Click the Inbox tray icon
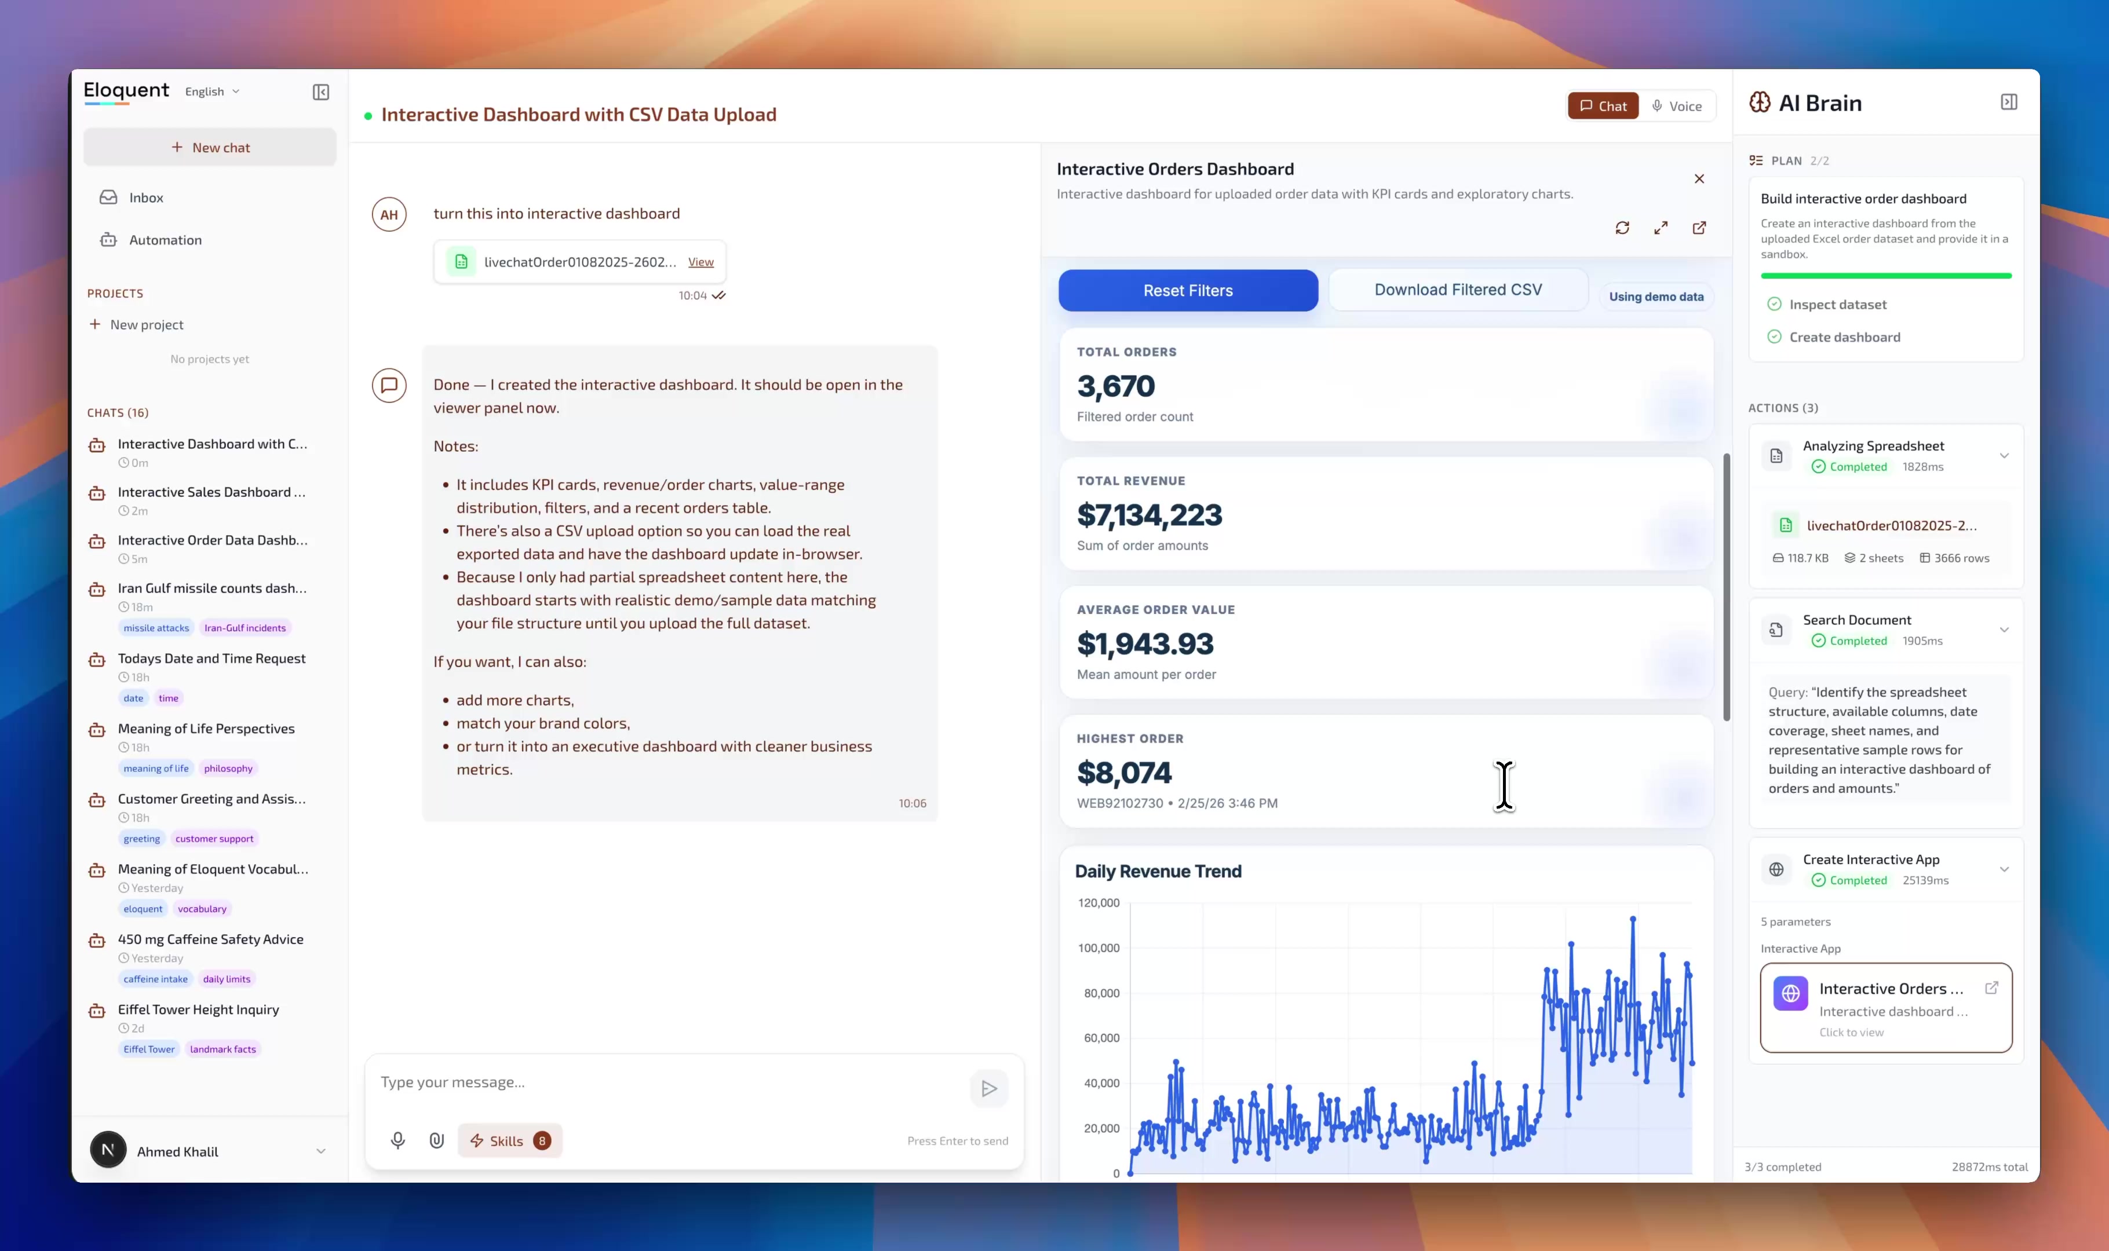2109x1251 pixels. 109,197
